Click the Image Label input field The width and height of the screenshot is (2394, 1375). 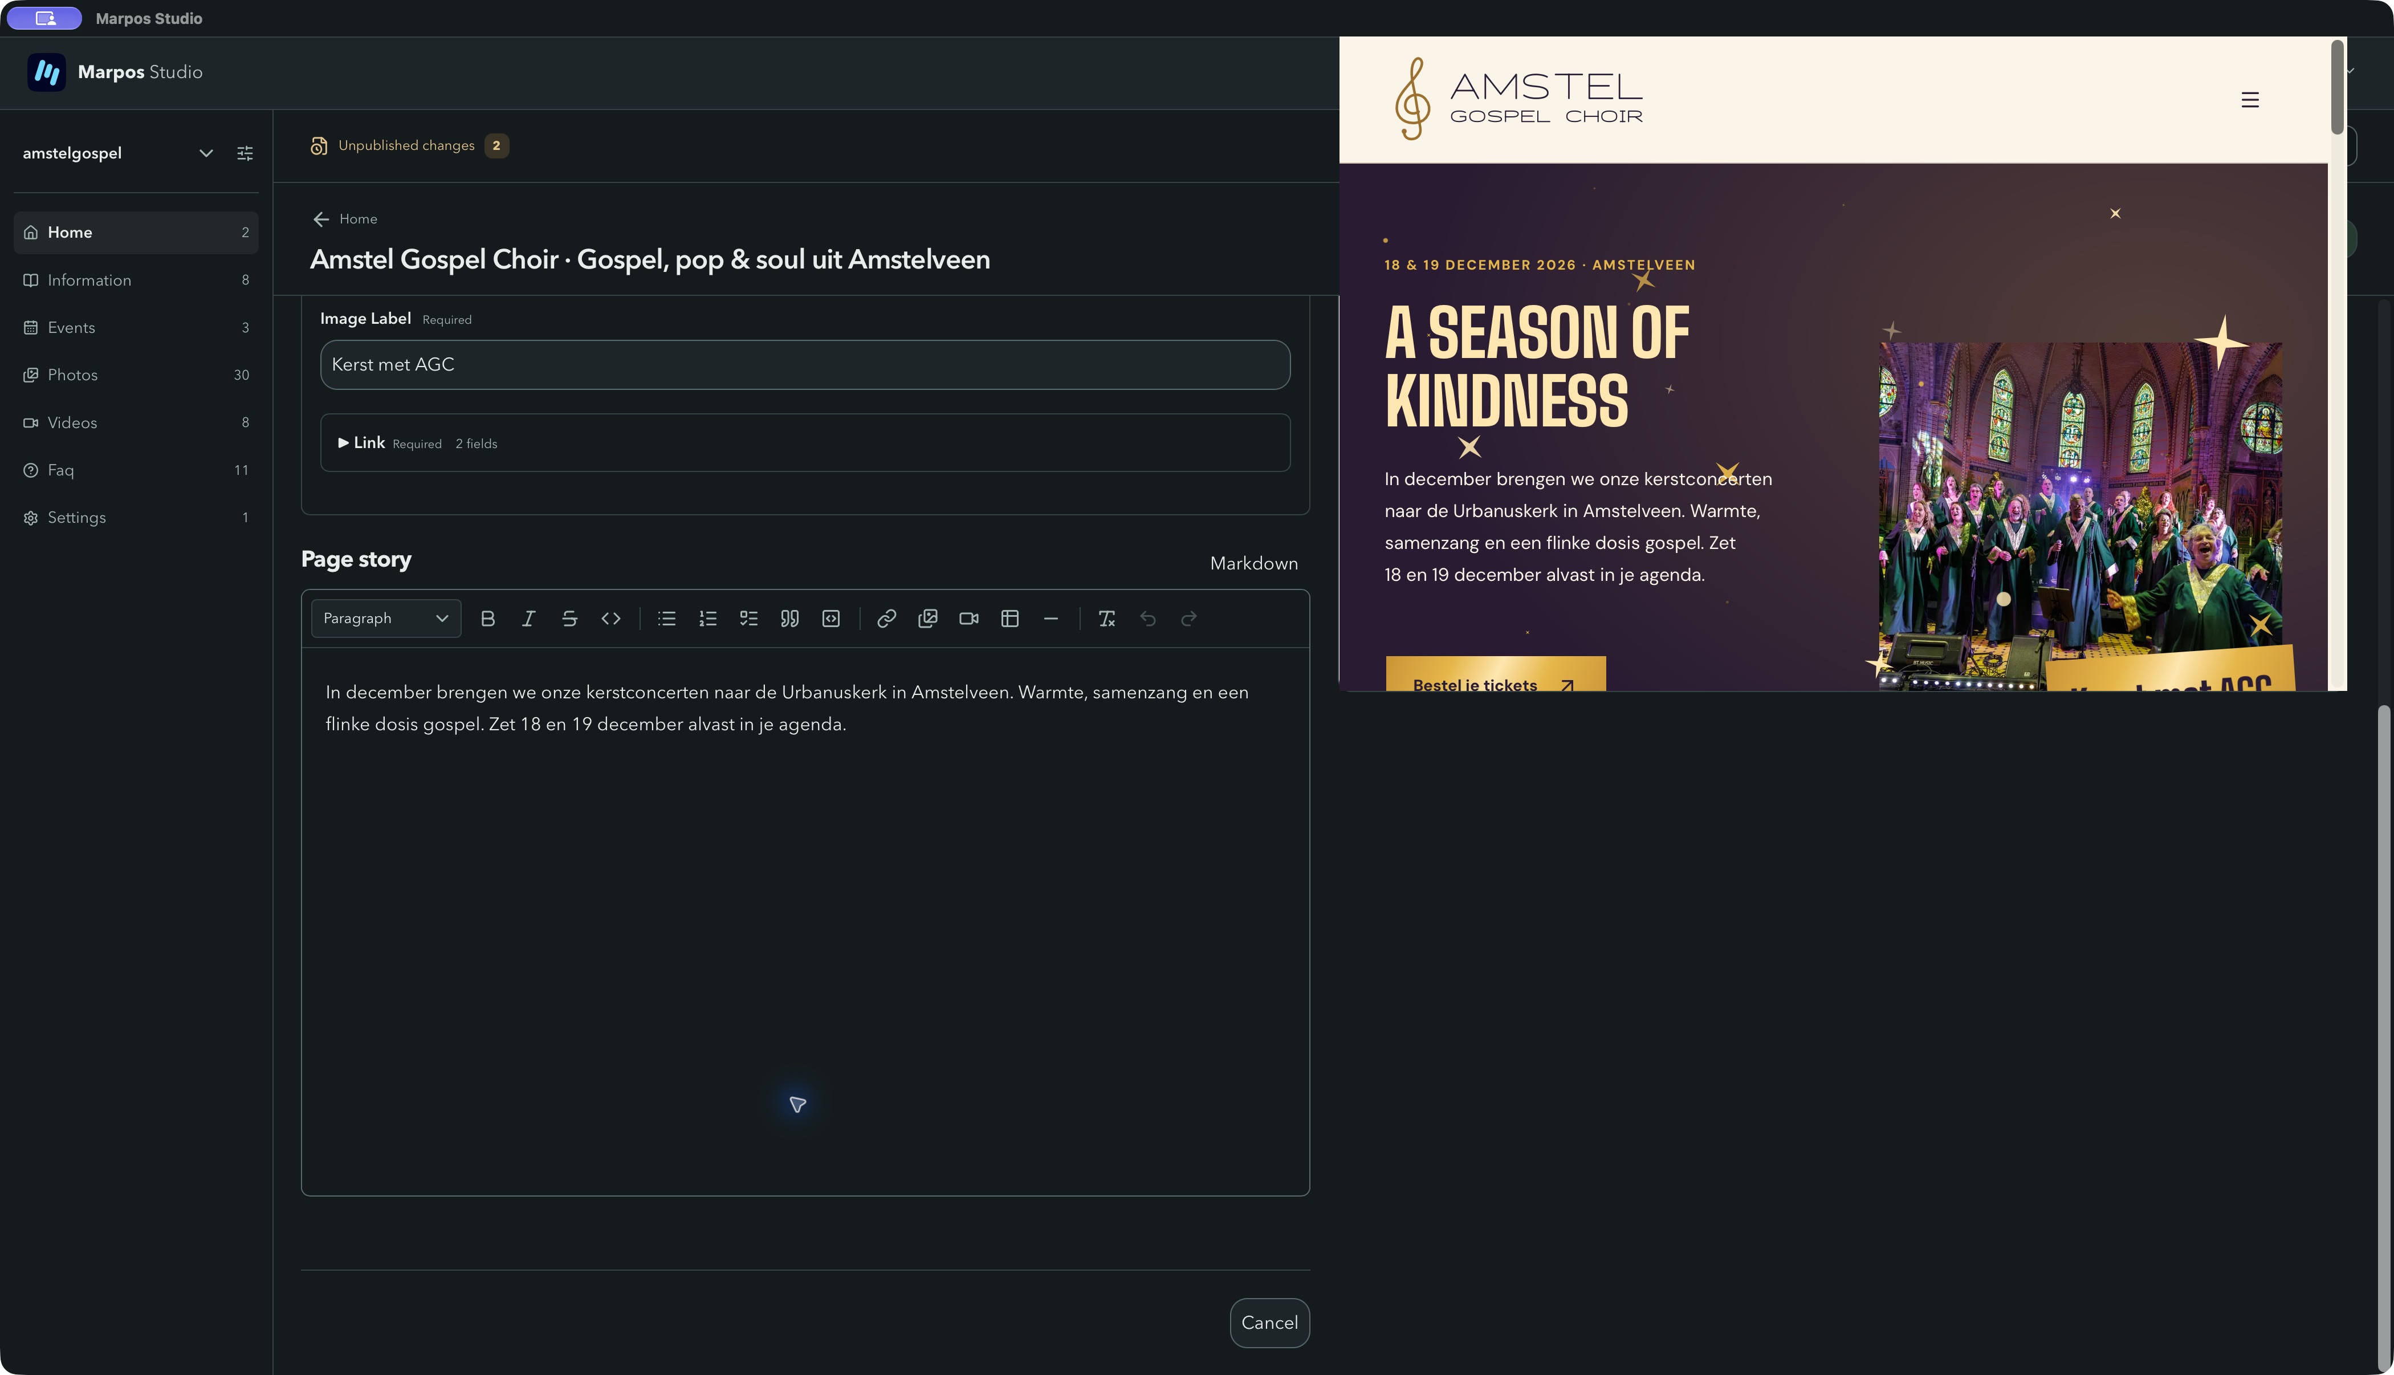805,364
